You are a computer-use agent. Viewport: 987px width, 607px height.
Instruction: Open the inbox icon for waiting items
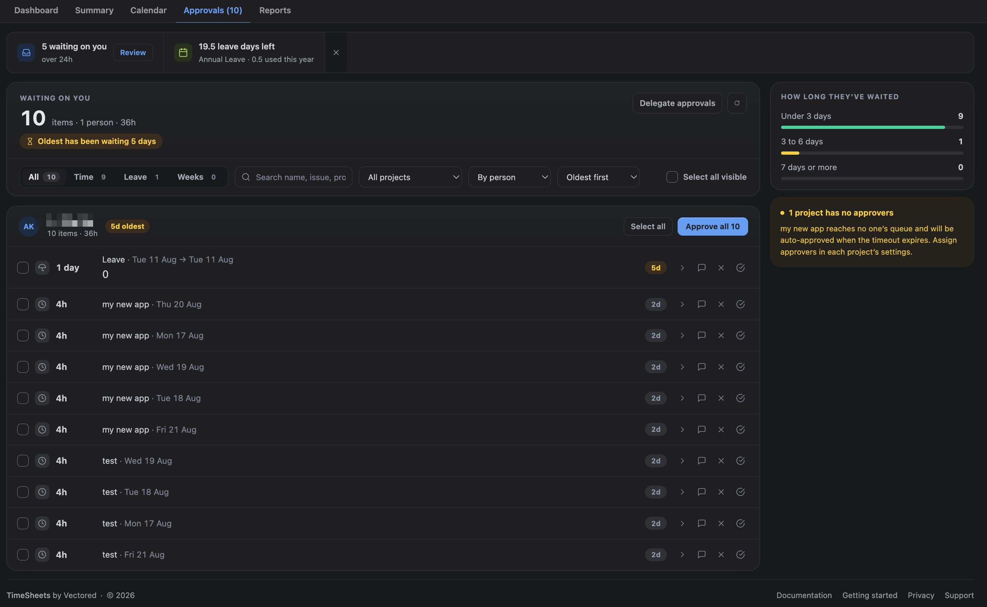coord(26,53)
